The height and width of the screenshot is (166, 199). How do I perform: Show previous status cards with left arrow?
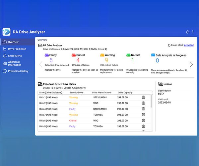click(40, 64)
